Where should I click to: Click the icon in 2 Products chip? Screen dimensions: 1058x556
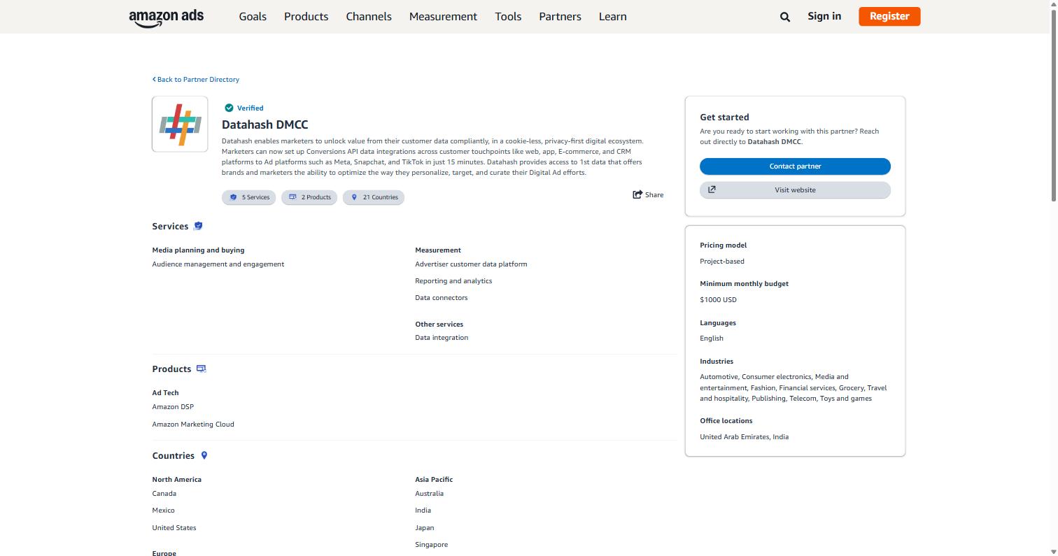tap(292, 197)
